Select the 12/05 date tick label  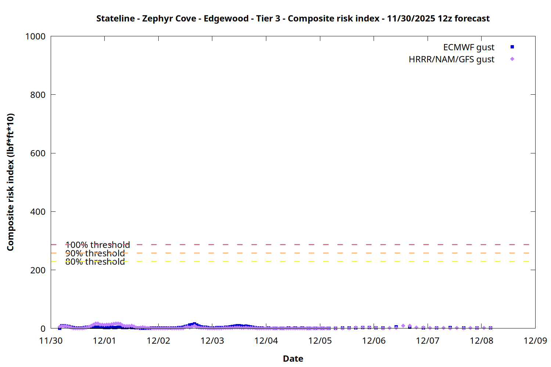[x=320, y=341]
